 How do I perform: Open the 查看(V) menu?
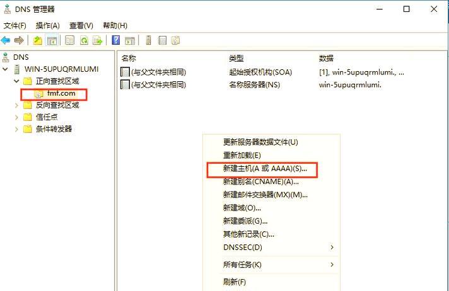click(x=81, y=25)
